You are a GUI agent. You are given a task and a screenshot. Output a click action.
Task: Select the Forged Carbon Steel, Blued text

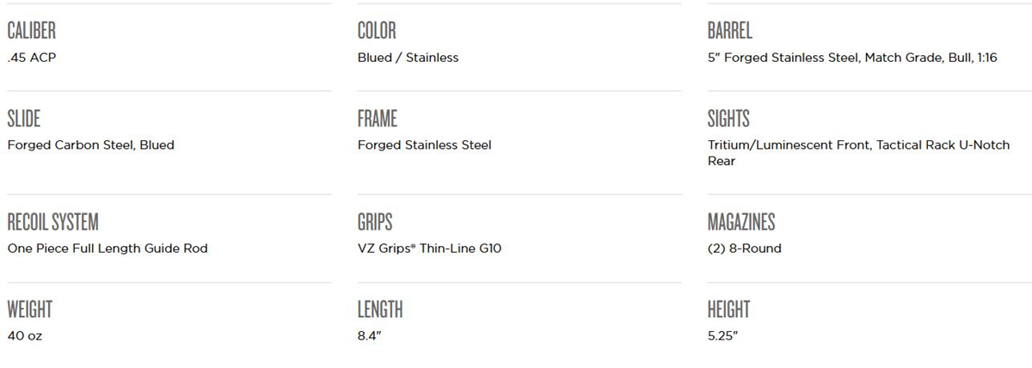coord(90,145)
